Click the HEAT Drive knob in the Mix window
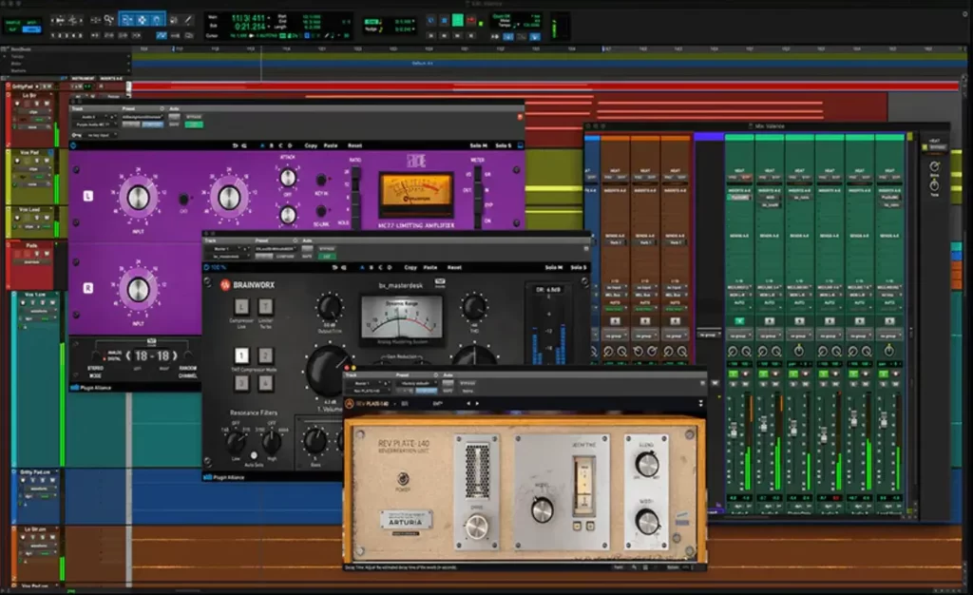This screenshot has height=595, width=973. coord(934,167)
